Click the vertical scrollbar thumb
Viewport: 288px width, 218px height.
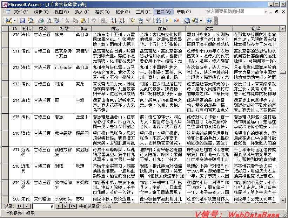tap(283, 72)
